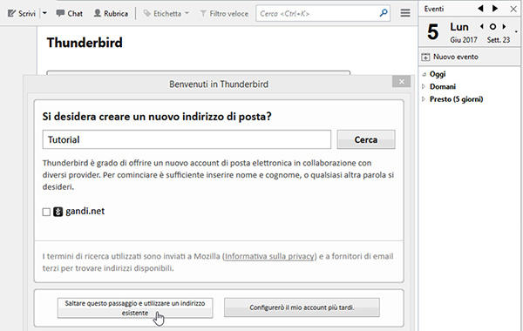Open the hamburger application menu
This screenshot has width=523, height=331.
[405, 13]
